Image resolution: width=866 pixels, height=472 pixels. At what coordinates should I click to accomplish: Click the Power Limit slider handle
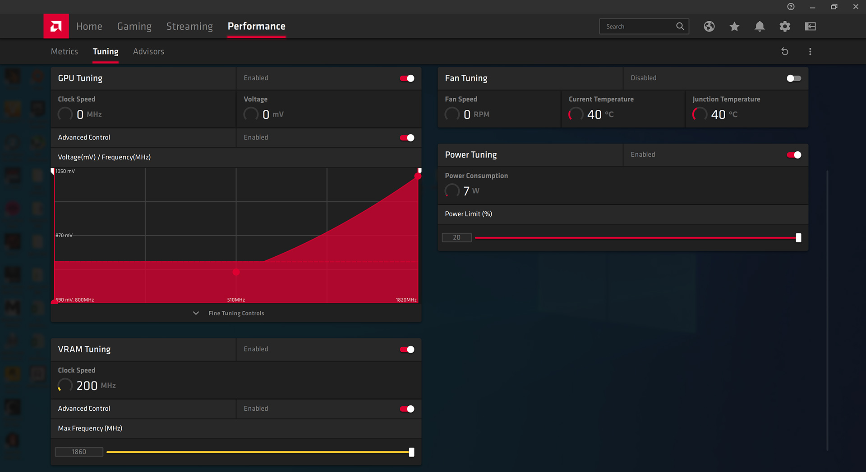[798, 238]
